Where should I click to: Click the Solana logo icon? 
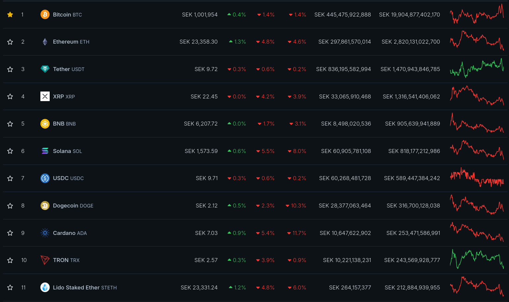pyautogui.click(x=45, y=151)
